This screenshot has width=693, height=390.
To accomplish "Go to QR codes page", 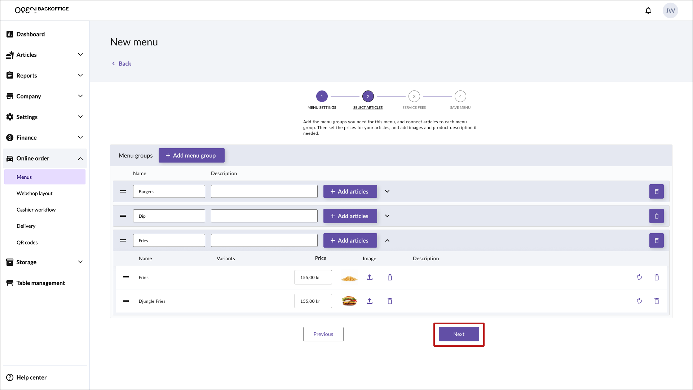I will pyautogui.click(x=27, y=243).
